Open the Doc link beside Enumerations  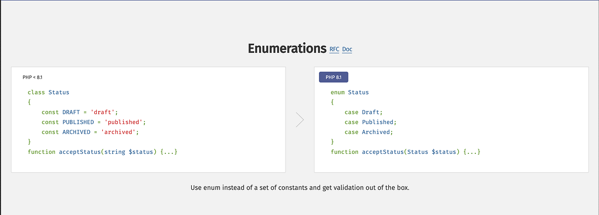pos(347,49)
